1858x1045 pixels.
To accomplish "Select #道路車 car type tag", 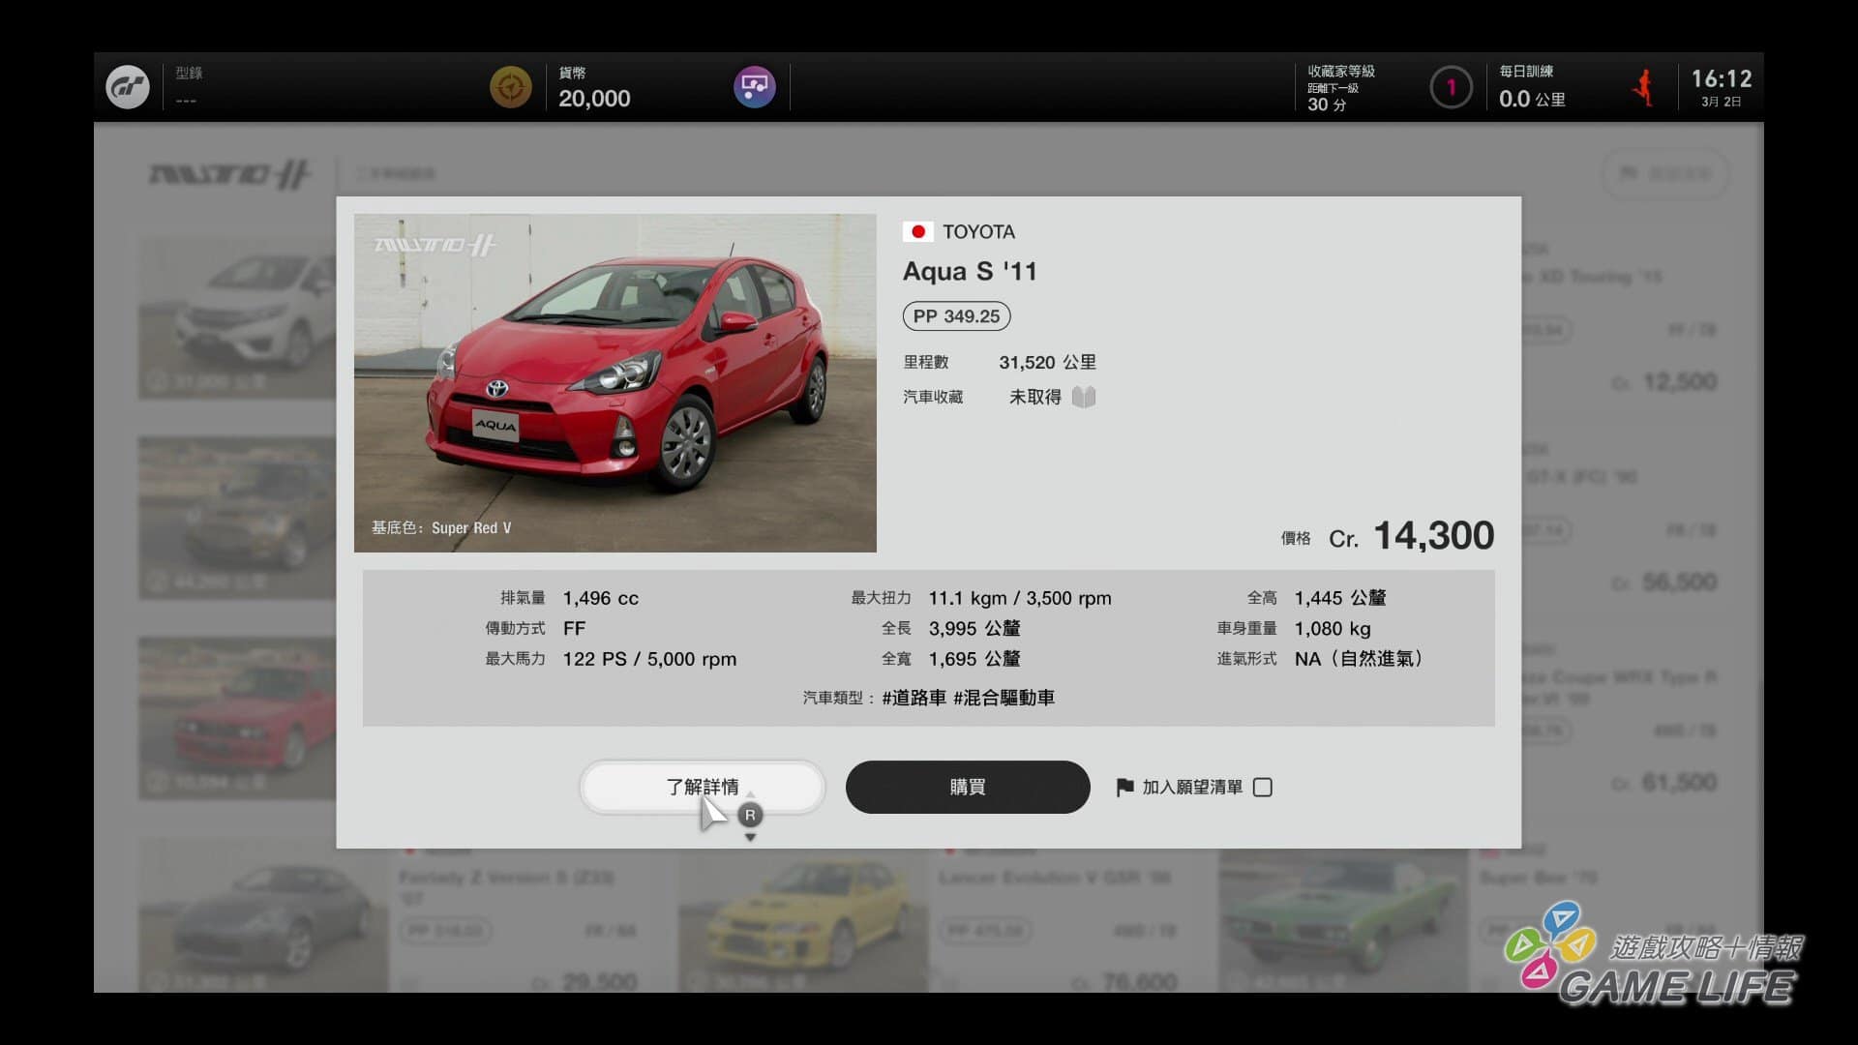I will click(x=914, y=699).
